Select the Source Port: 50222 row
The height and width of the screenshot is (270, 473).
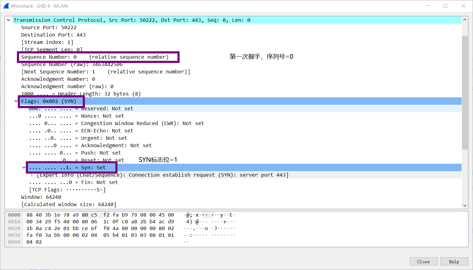tap(49, 27)
